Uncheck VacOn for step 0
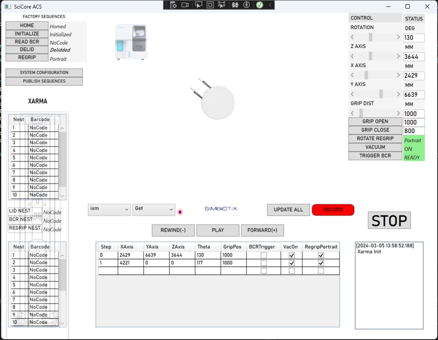 [292, 255]
